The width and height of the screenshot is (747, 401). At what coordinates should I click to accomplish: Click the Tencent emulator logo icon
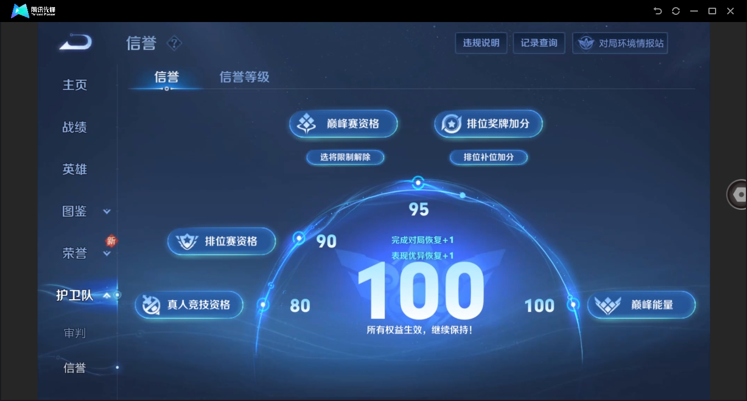click(x=20, y=10)
